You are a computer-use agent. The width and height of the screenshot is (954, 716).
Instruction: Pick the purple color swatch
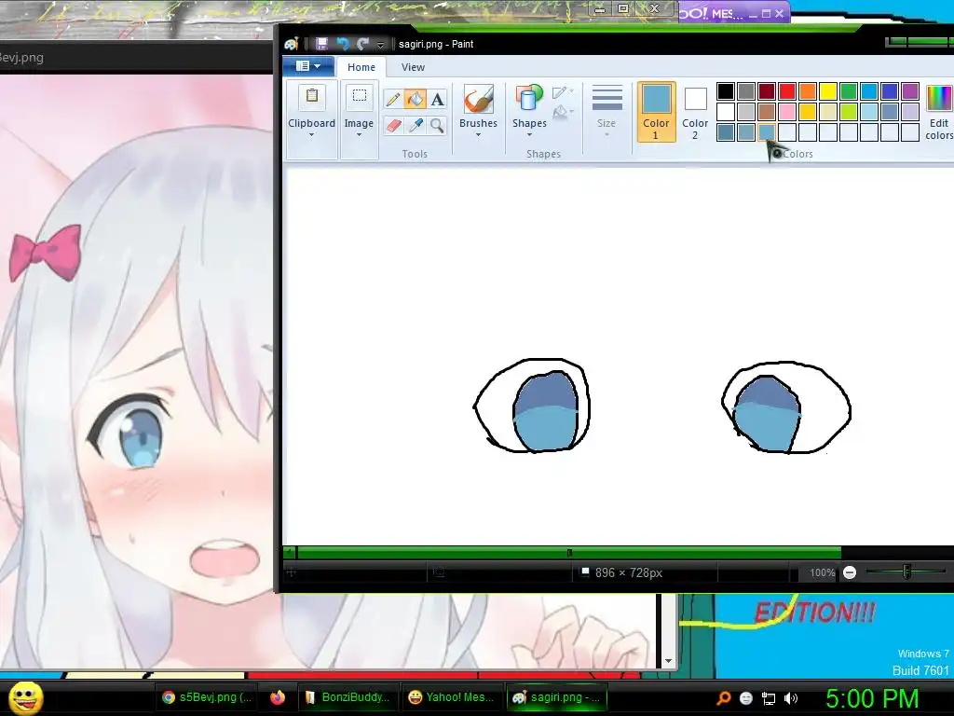pos(910,91)
